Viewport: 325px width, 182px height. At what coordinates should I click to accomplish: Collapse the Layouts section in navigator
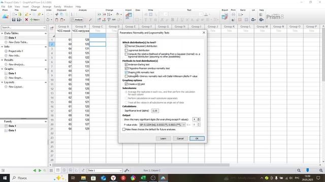pyautogui.click(x=2, y=82)
